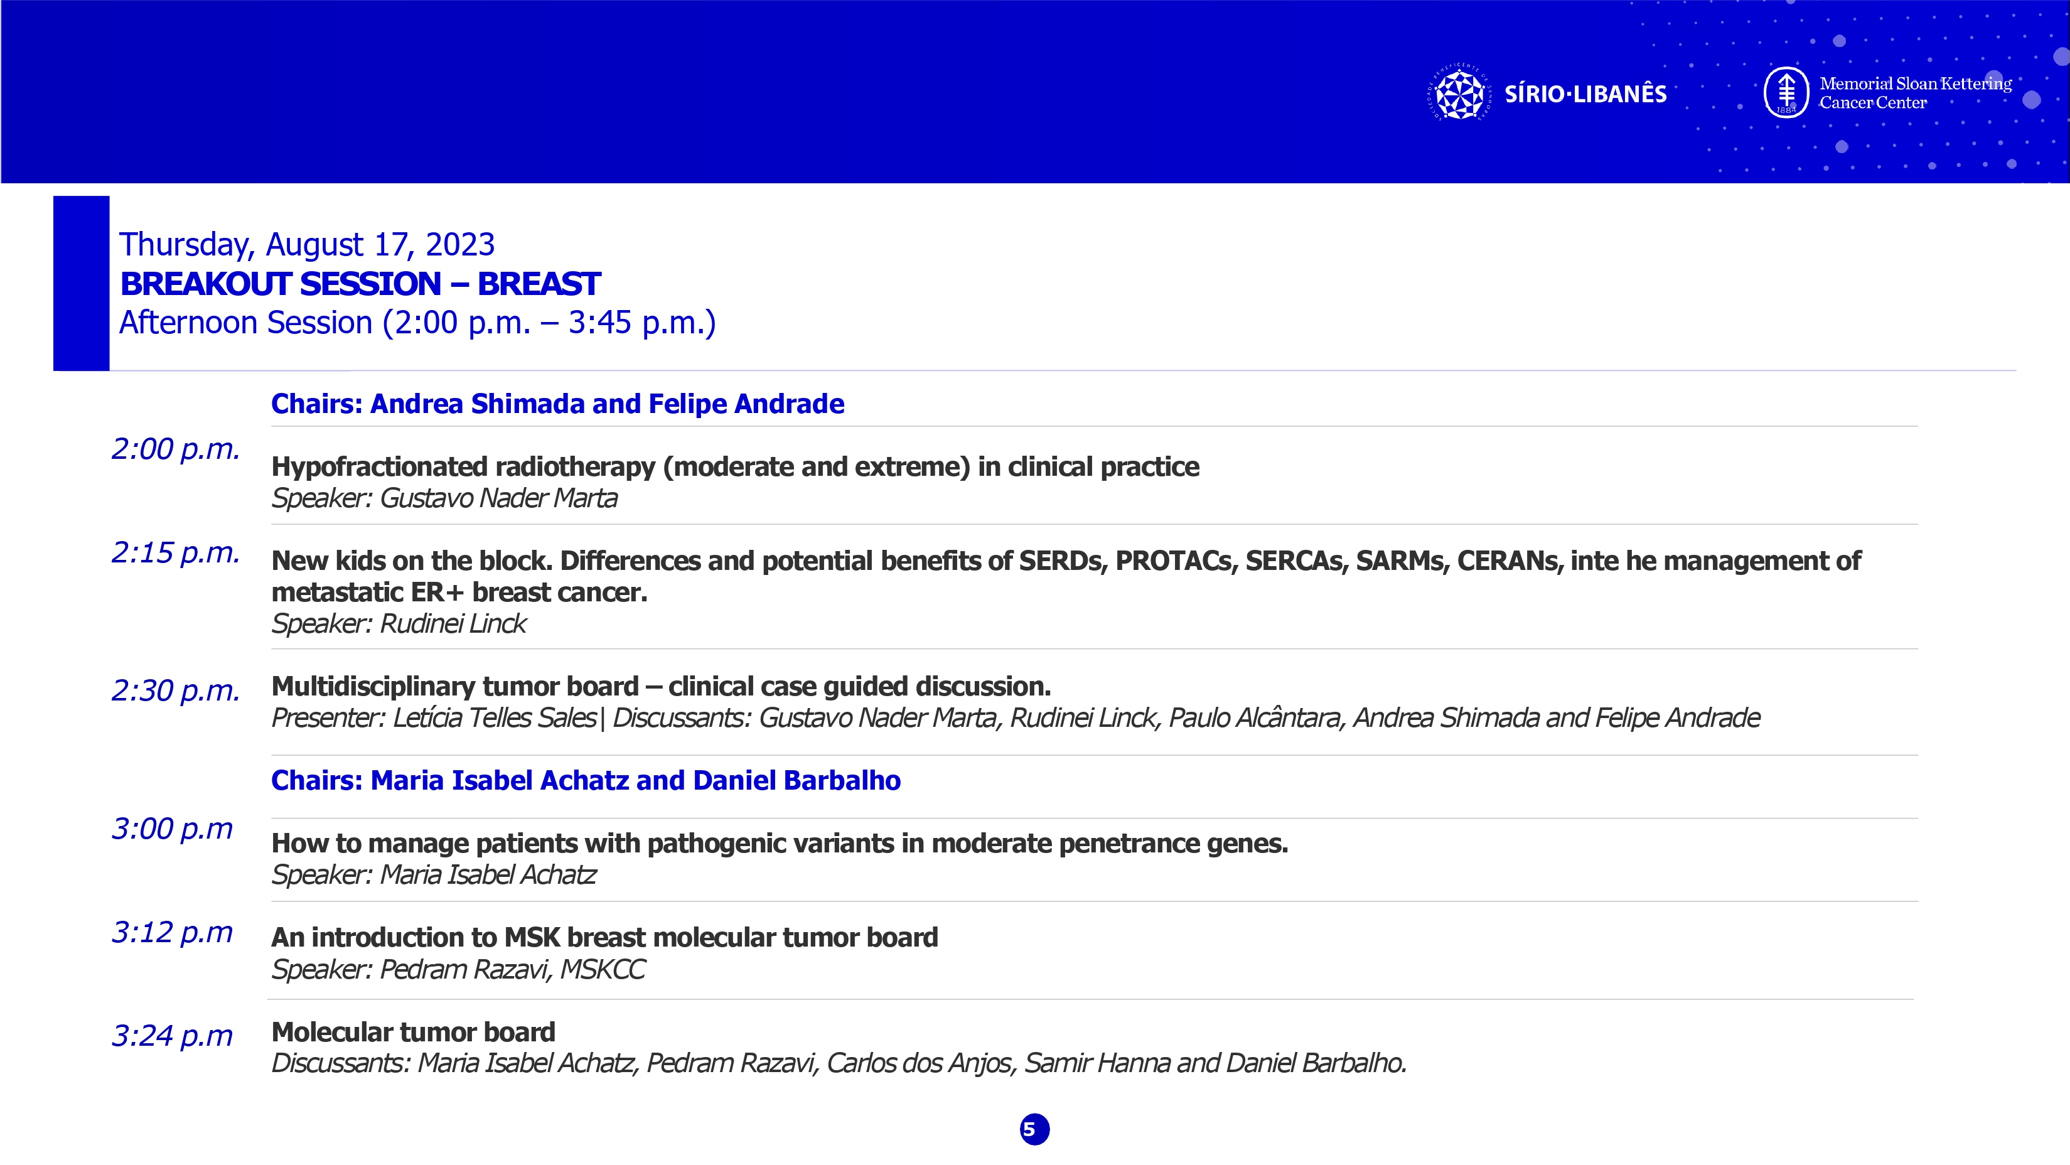The height and width of the screenshot is (1165, 2070).
Task: Click the 3:24 p.m time label
Action: point(172,1036)
